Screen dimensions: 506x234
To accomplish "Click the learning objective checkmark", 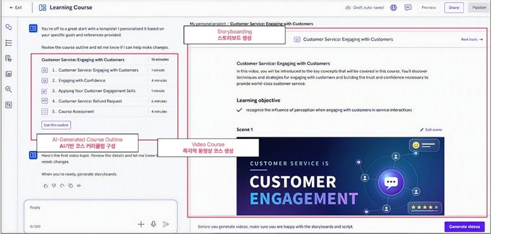I will 239,110.
